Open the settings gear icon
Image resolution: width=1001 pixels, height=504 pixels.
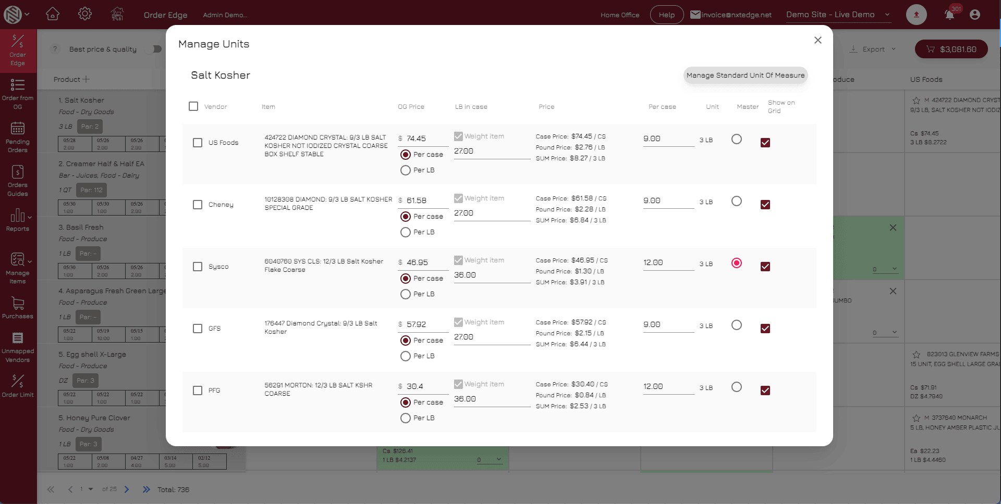point(85,14)
